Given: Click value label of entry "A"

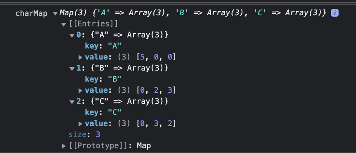Looking at the screenshot, I should click(x=97, y=57).
